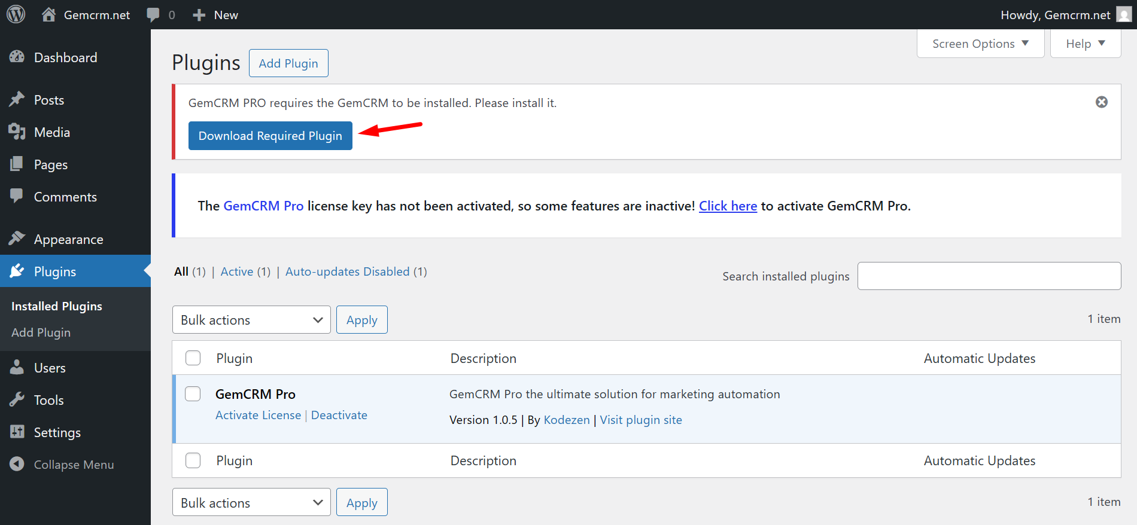Click the Settings sliders icon

click(17, 432)
